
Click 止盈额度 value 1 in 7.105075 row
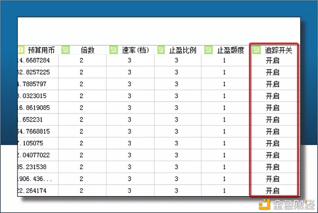(224, 143)
